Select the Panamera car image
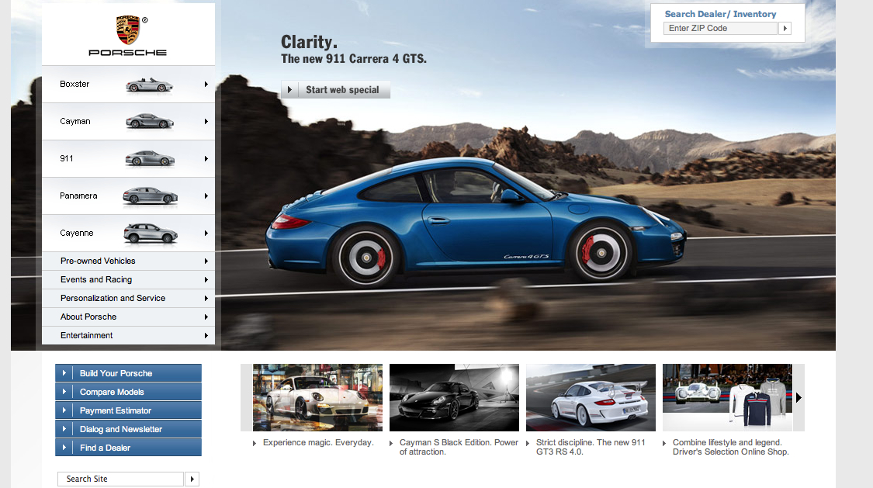The height and width of the screenshot is (488, 873). pos(150,196)
